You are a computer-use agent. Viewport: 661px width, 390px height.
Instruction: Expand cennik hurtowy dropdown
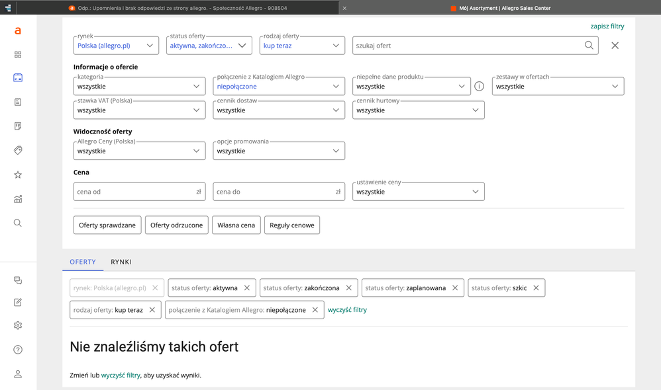pyautogui.click(x=419, y=110)
